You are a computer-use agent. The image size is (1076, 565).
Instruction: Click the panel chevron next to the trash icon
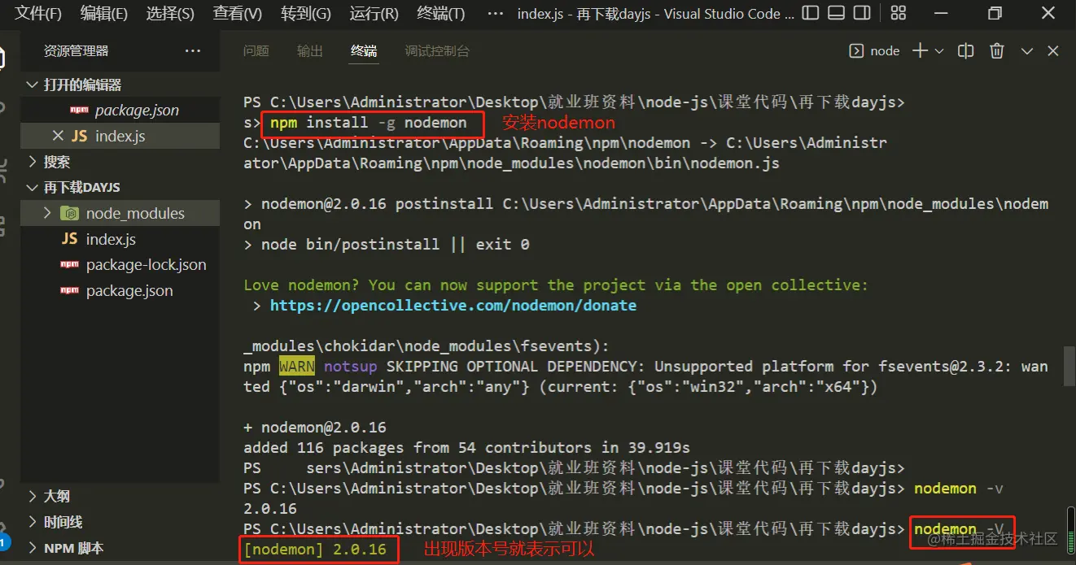click(x=1027, y=50)
